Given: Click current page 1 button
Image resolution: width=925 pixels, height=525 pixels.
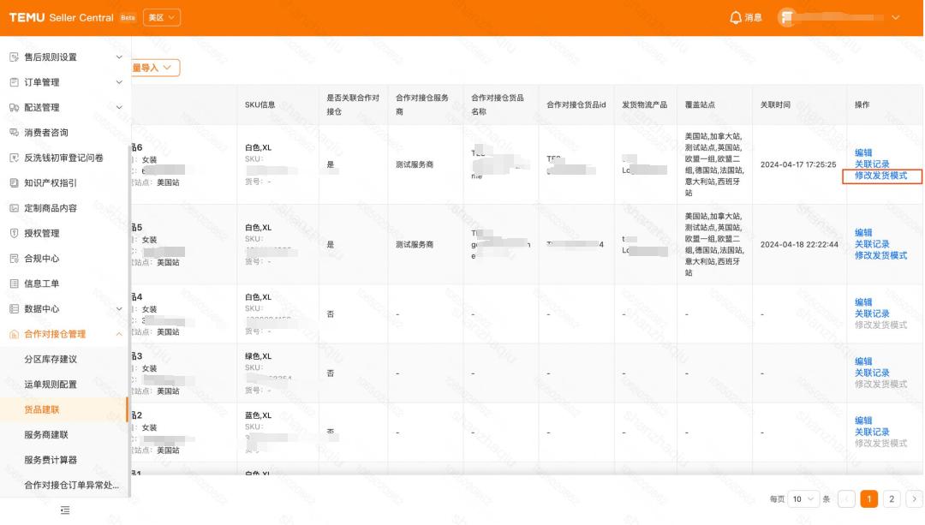Looking at the screenshot, I should point(869,499).
